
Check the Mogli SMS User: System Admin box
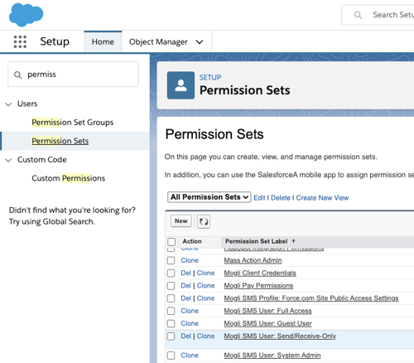(171, 356)
